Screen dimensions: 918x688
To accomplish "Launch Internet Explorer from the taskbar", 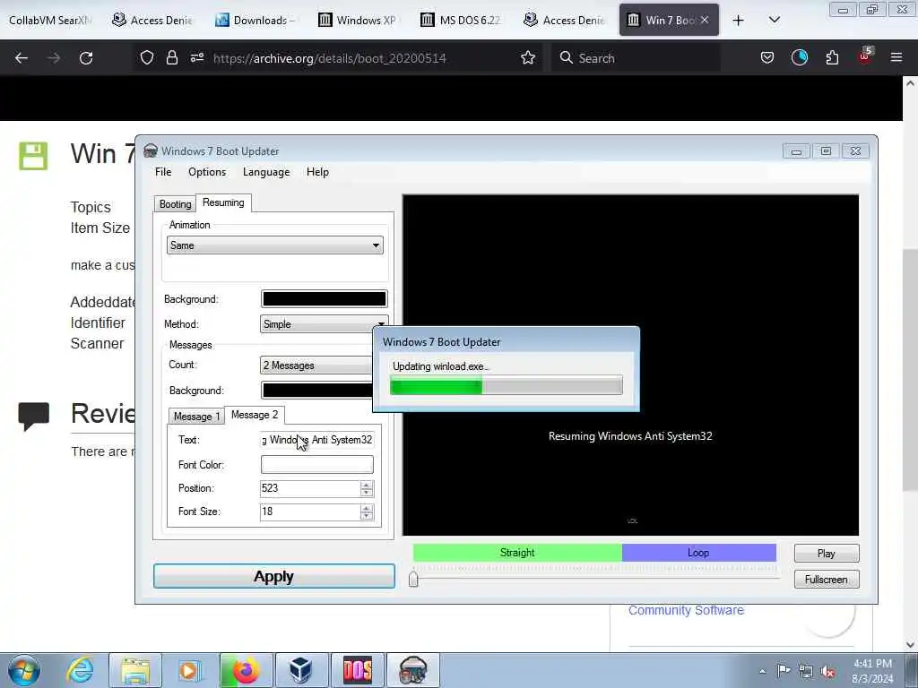I will [80, 670].
